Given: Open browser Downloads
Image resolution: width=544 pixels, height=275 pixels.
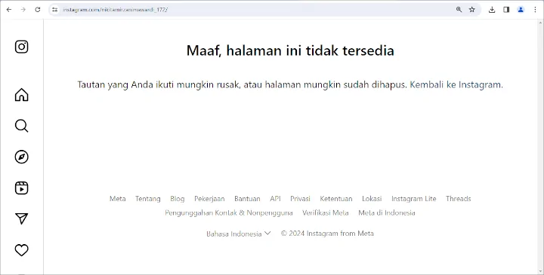Looking at the screenshot, I should pos(492,10).
